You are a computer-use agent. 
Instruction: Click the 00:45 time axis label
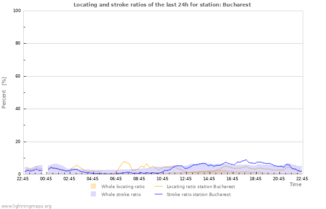pos(46,179)
